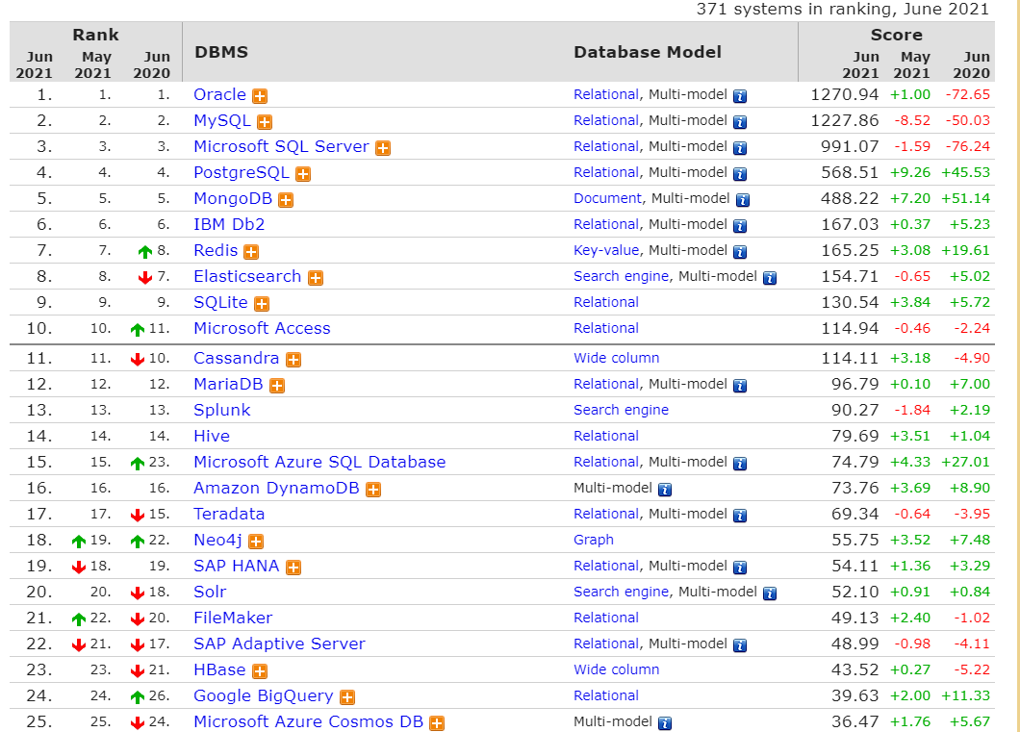This screenshot has width=1020, height=732.
Task: Click the plus icon after Microsoft Azure Cosmos DB
Action: point(437,723)
